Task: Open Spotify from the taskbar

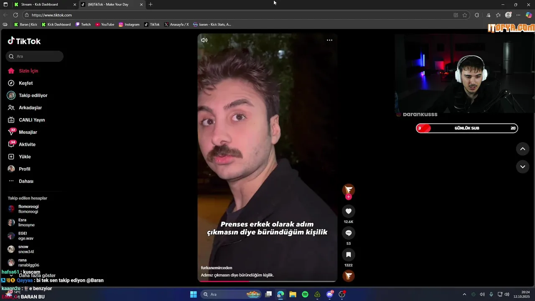Action: (x=305, y=294)
